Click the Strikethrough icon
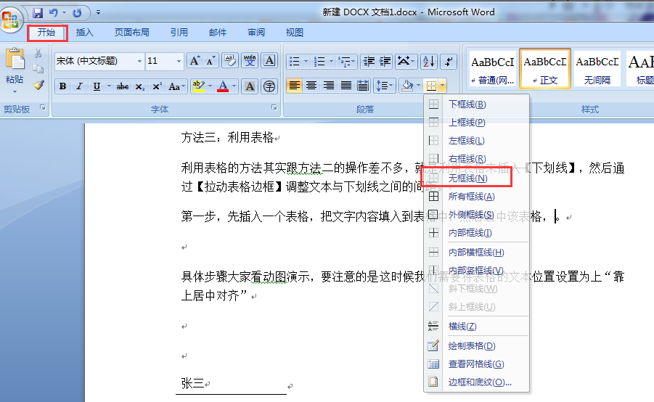Screen dimensions: 654x402 123,86
